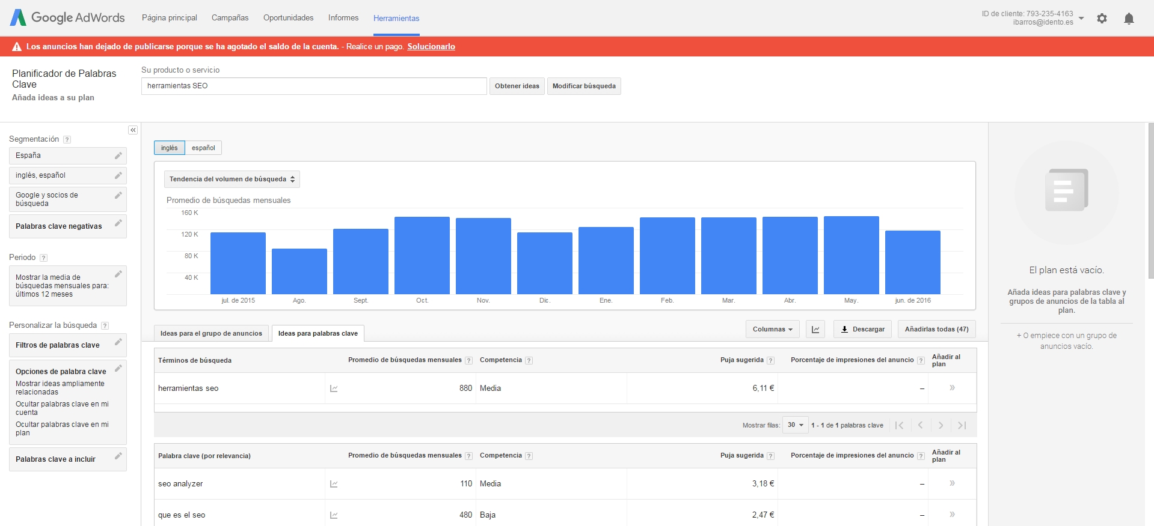This screenshot has height=526, width=1154.
Task: Open help for Periodo question mark
Action: point(43,258)
